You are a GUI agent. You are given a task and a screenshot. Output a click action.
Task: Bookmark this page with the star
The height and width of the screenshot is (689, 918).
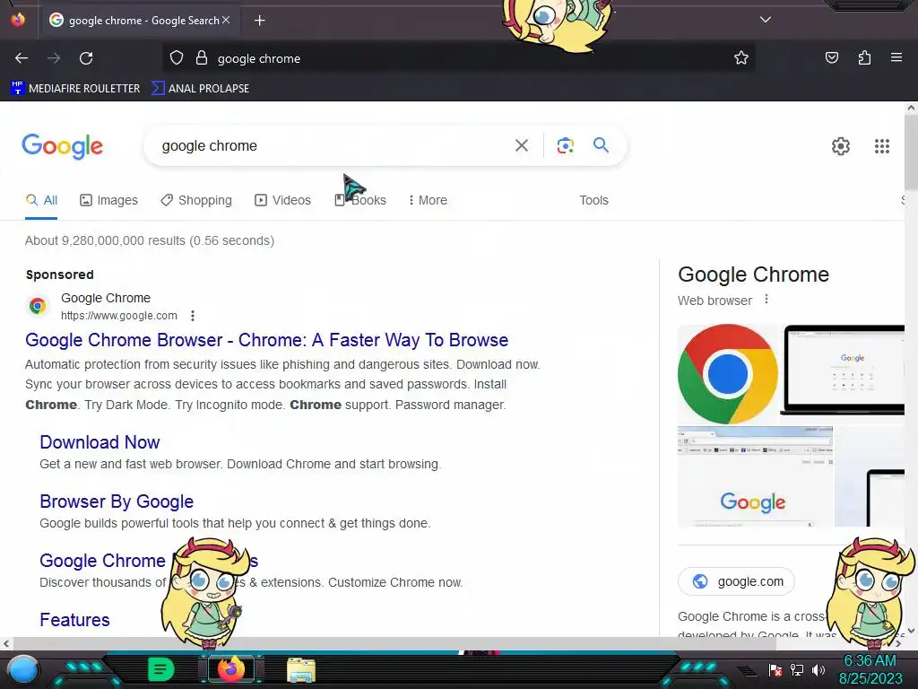(x=741, y=58)
